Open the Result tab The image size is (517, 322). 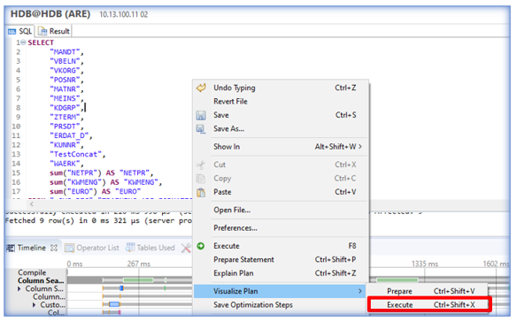tap(54, 31)
